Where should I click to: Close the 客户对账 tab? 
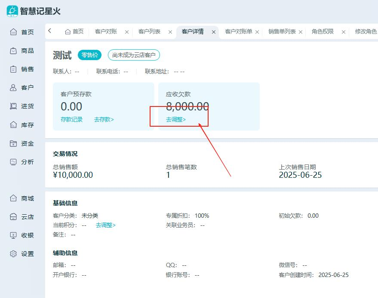click(x=127, y=32)
